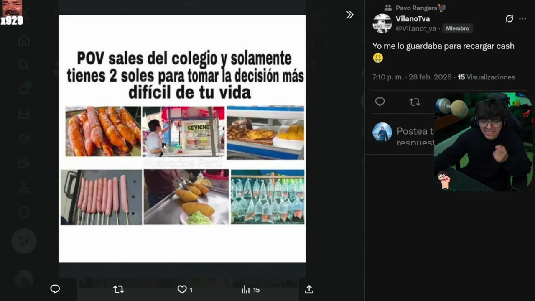Open the @Vilanot_va handle link

point(415,28)
